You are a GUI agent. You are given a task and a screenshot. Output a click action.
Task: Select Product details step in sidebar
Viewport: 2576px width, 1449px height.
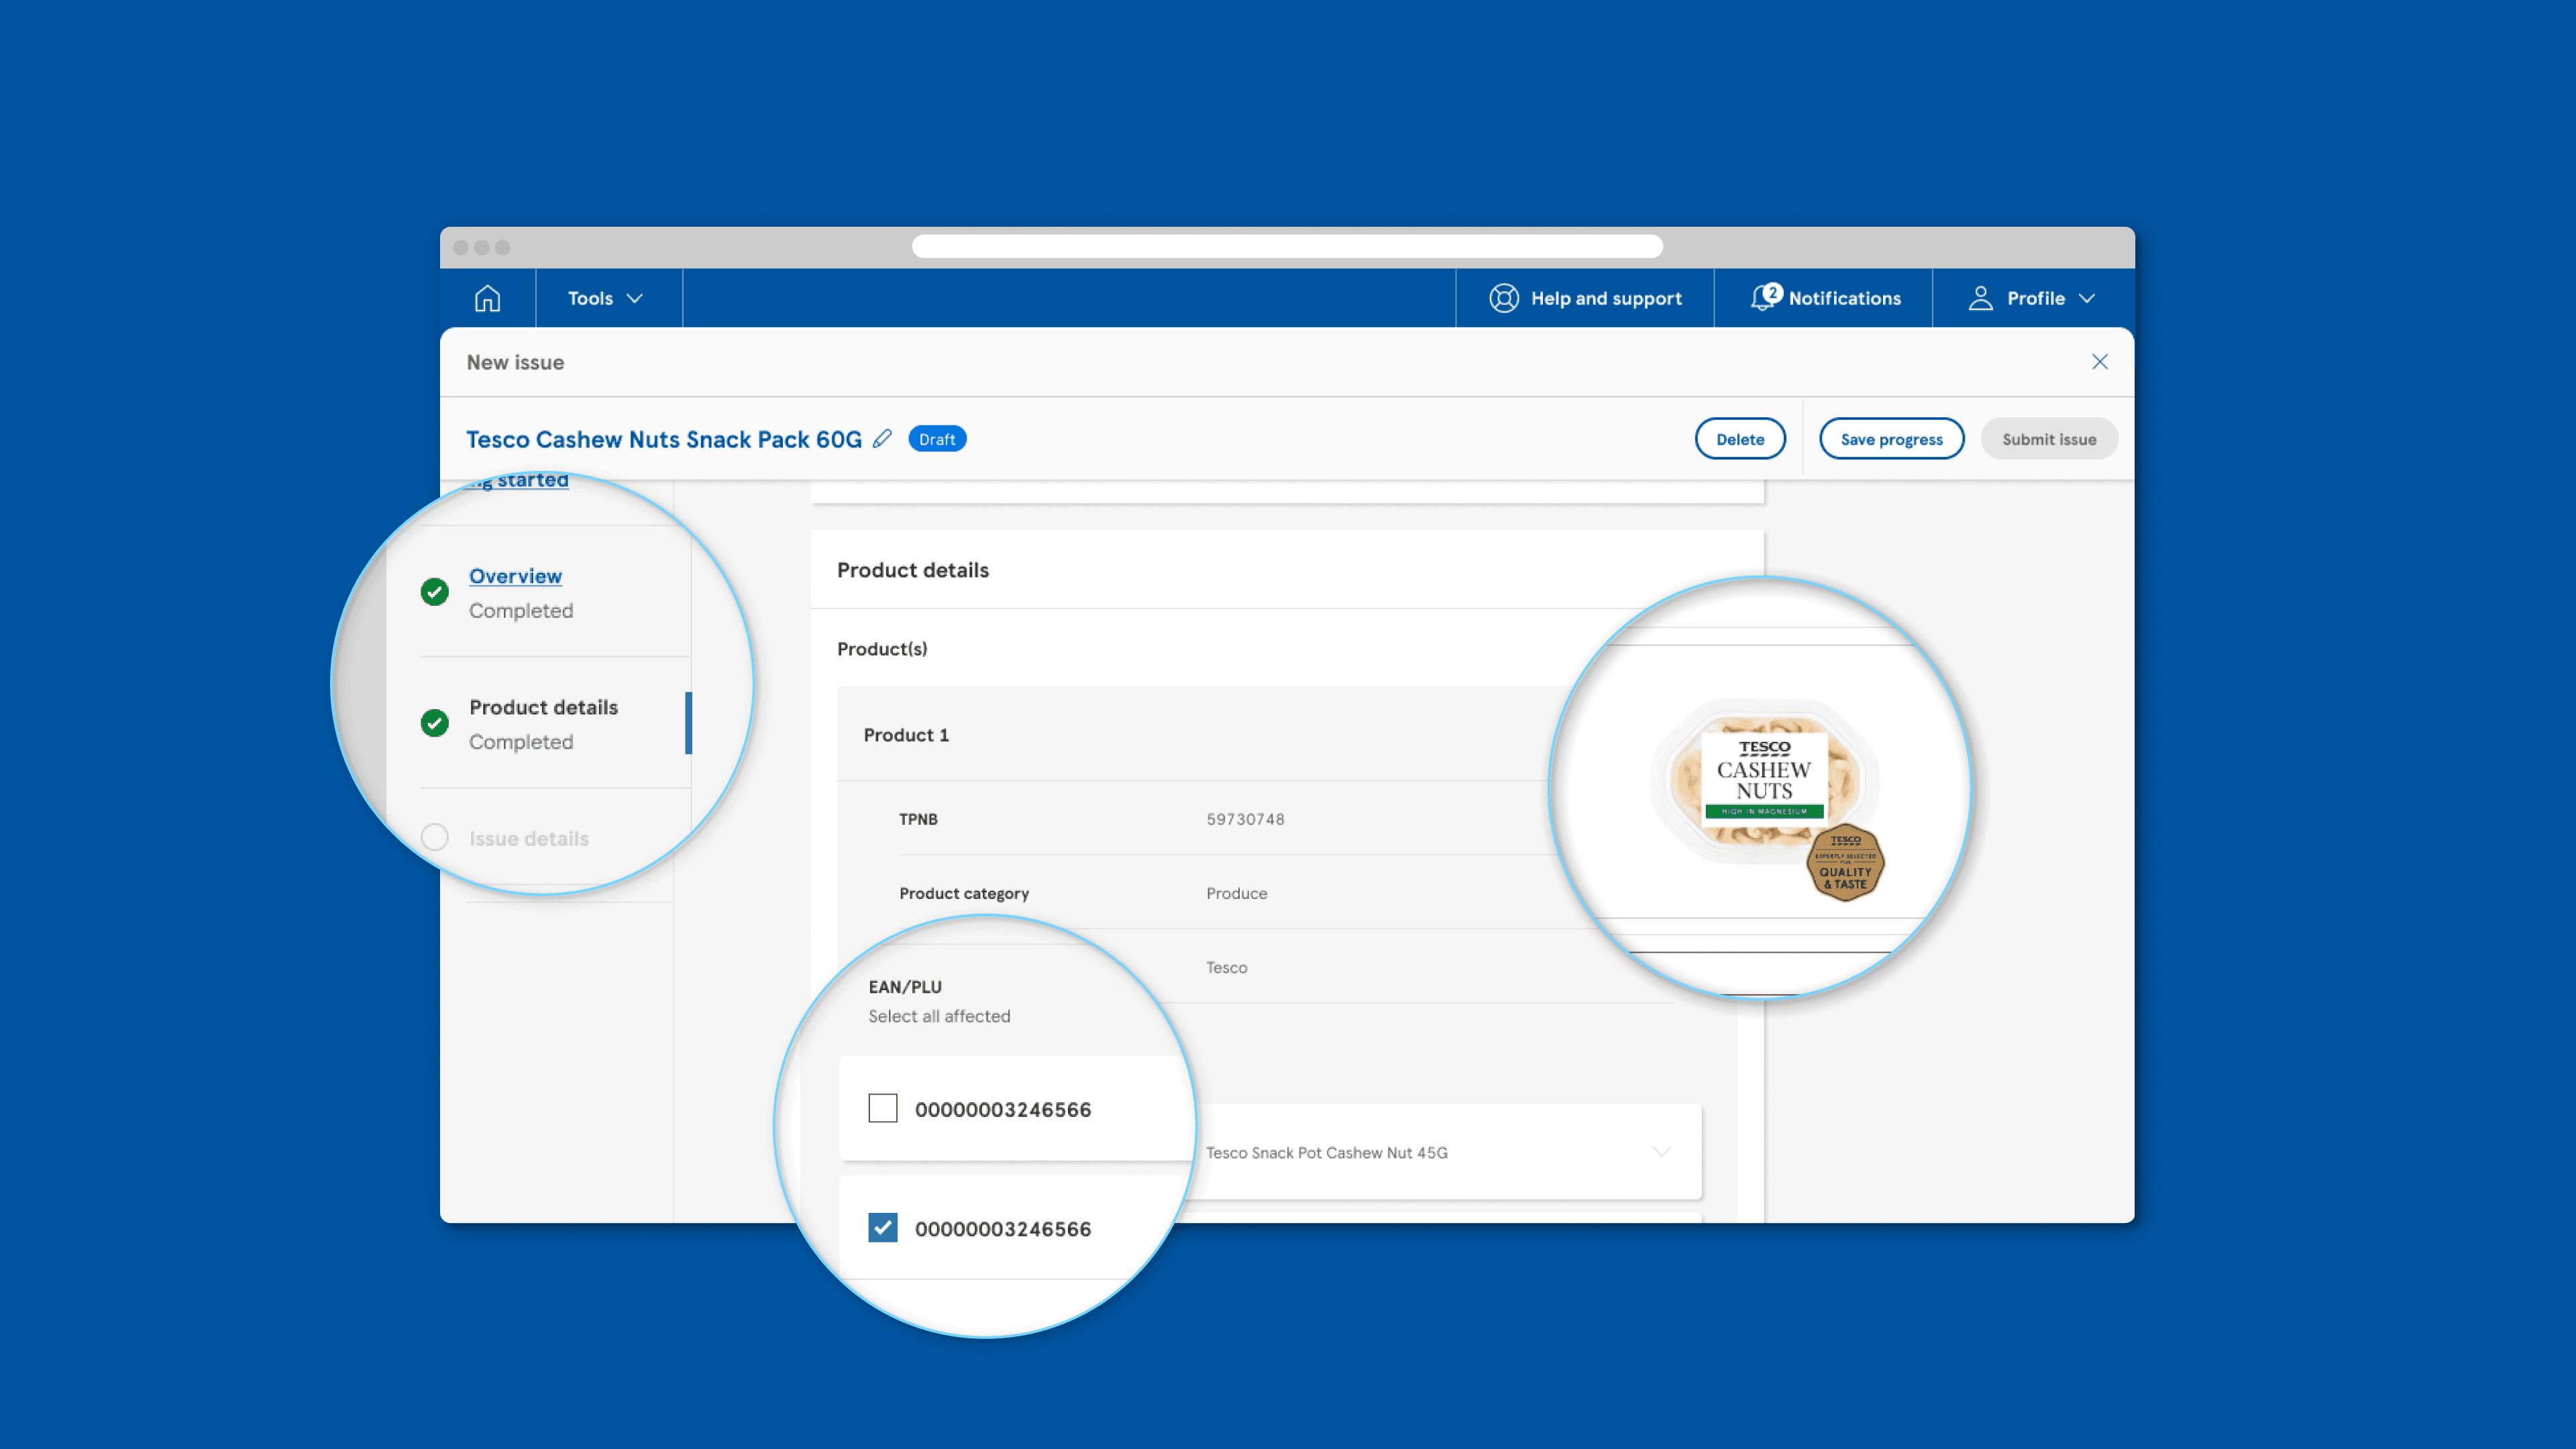543,707
